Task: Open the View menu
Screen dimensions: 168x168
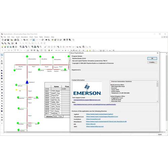Action: (x=13, y=37)
